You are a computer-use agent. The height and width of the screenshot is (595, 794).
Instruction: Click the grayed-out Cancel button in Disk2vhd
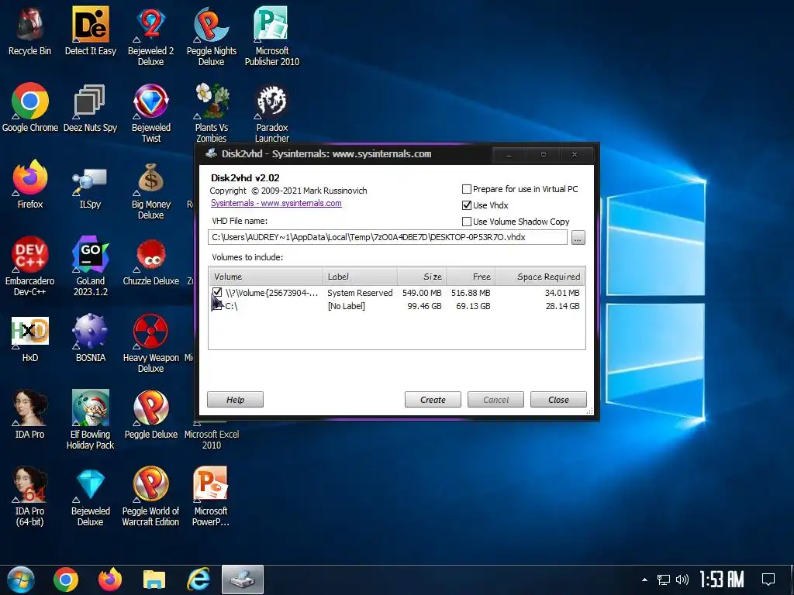(x=495, y=400)
